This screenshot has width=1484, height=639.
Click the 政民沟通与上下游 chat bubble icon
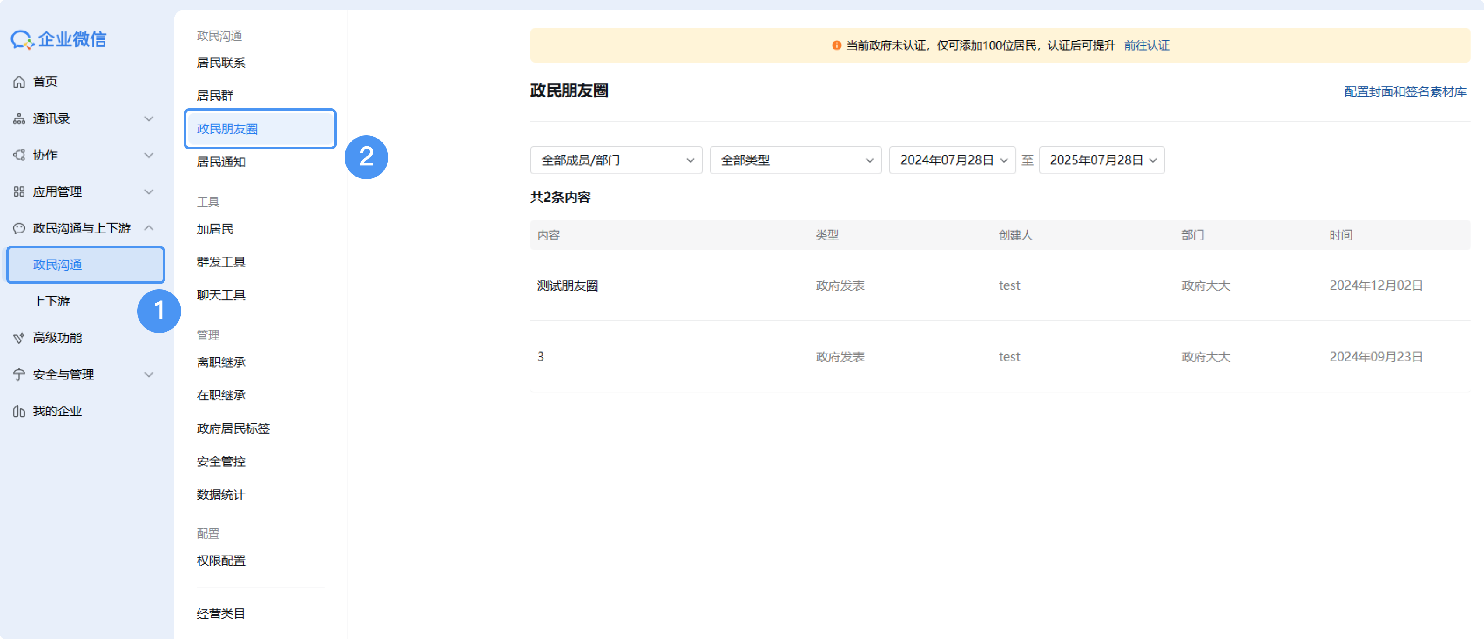(x=19, y=229)
